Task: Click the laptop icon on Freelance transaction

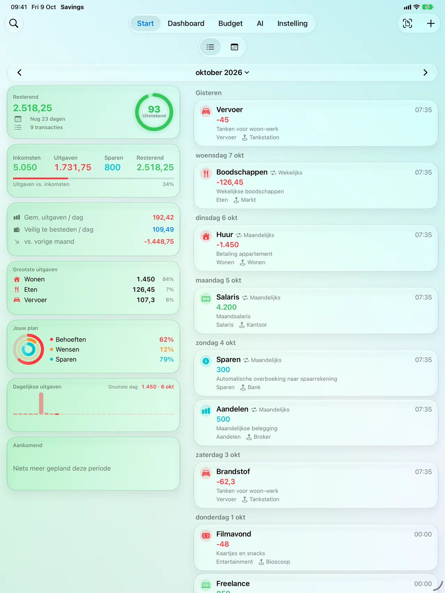Action: (206, 586)
